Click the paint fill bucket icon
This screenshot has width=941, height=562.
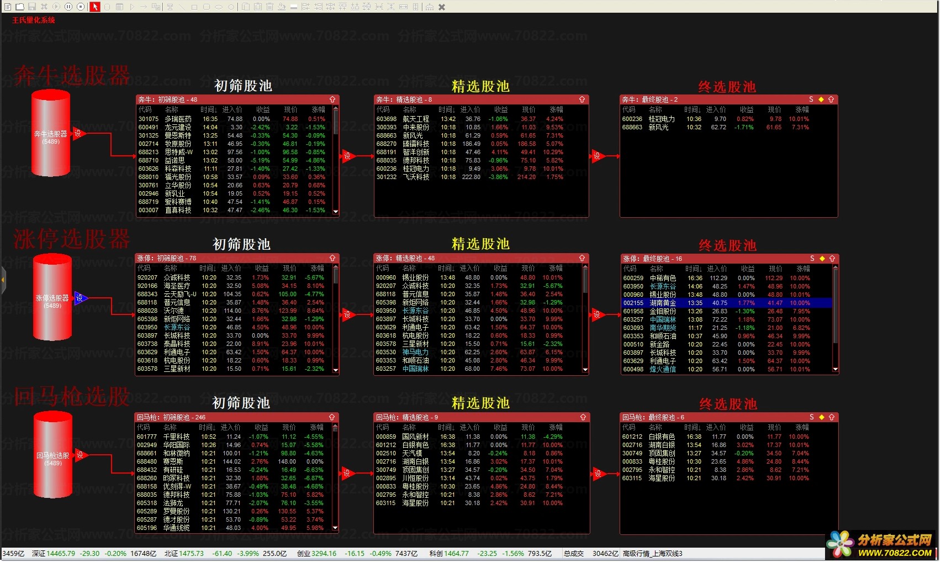[x=282, y=7]
